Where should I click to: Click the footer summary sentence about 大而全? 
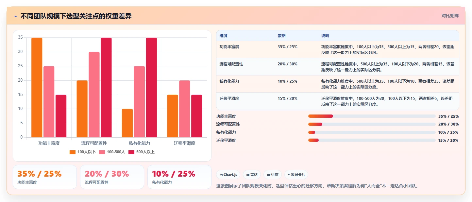[x=317, y=186]
